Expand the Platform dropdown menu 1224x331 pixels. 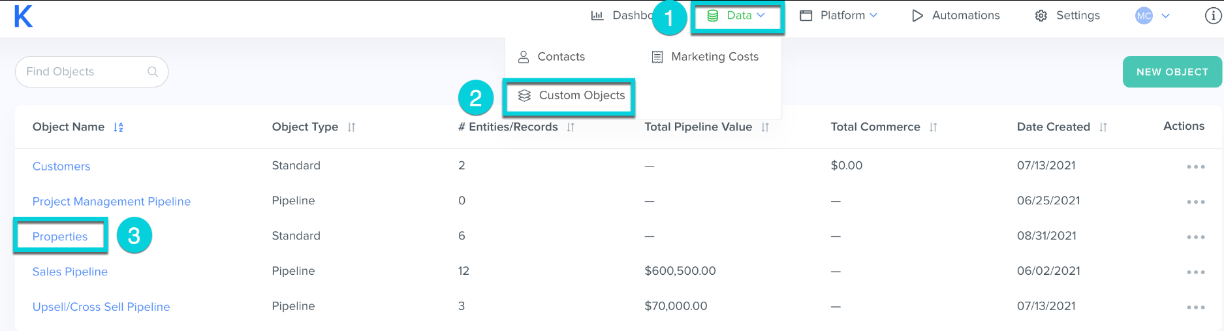click(x=839, y=16)
